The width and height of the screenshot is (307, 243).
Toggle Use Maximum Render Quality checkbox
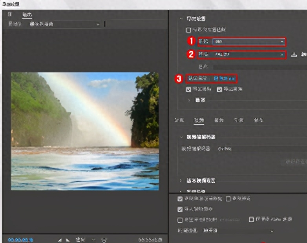pos(180,199)
